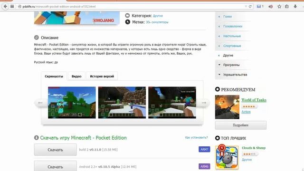
Task: Expand the Украшательства sidebar section
Action: (235, 75)
